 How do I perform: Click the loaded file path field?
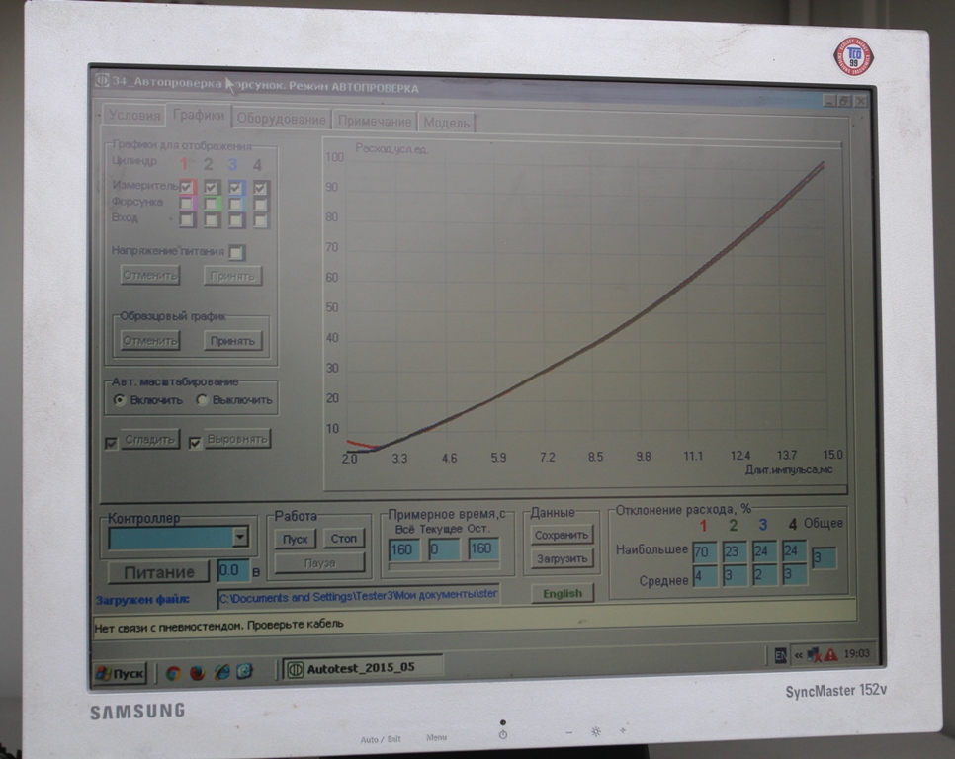pos(358,595)
